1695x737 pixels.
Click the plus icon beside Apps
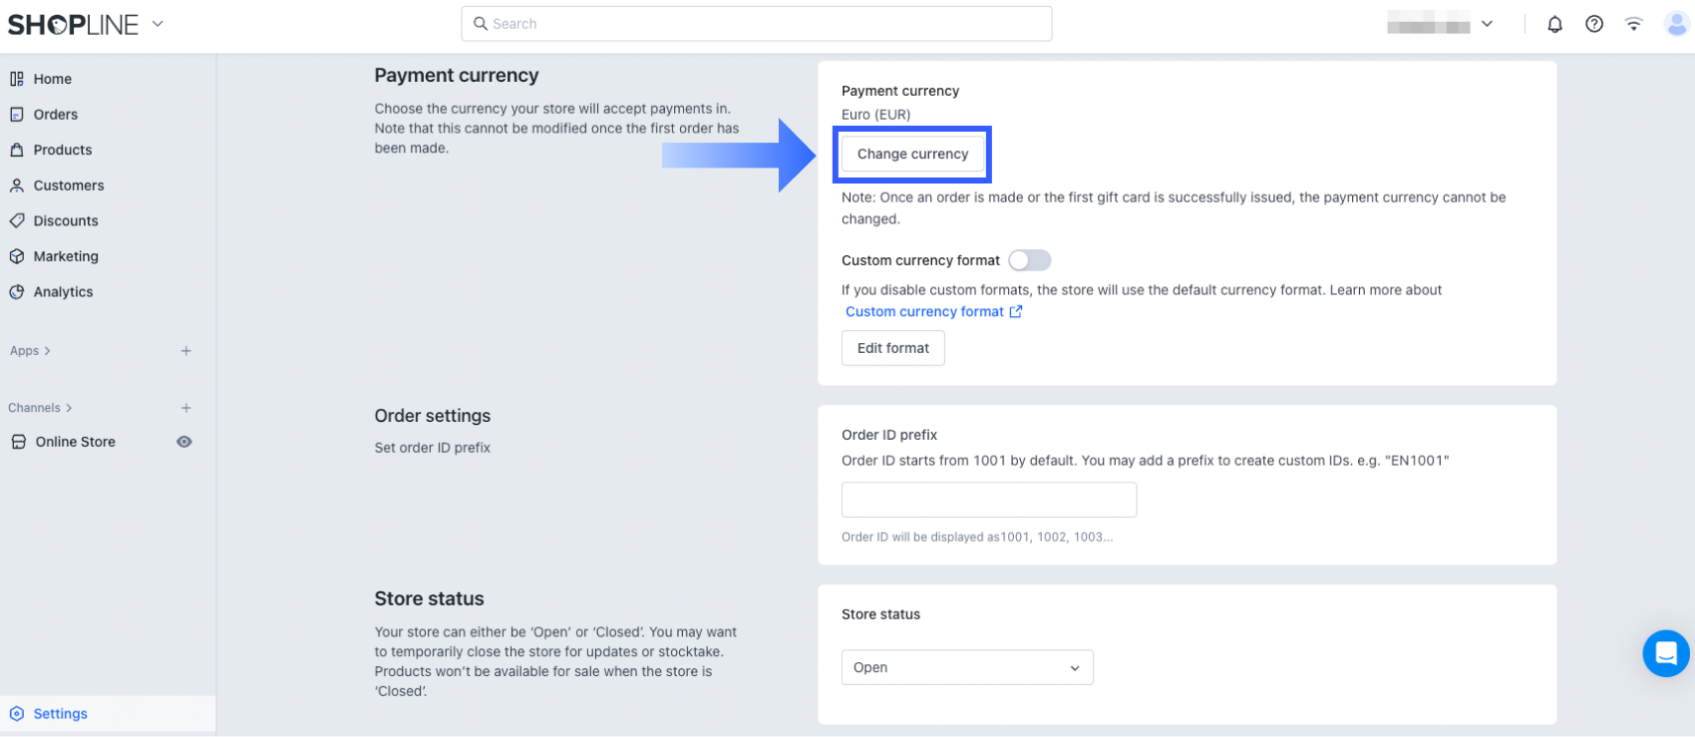186,351
